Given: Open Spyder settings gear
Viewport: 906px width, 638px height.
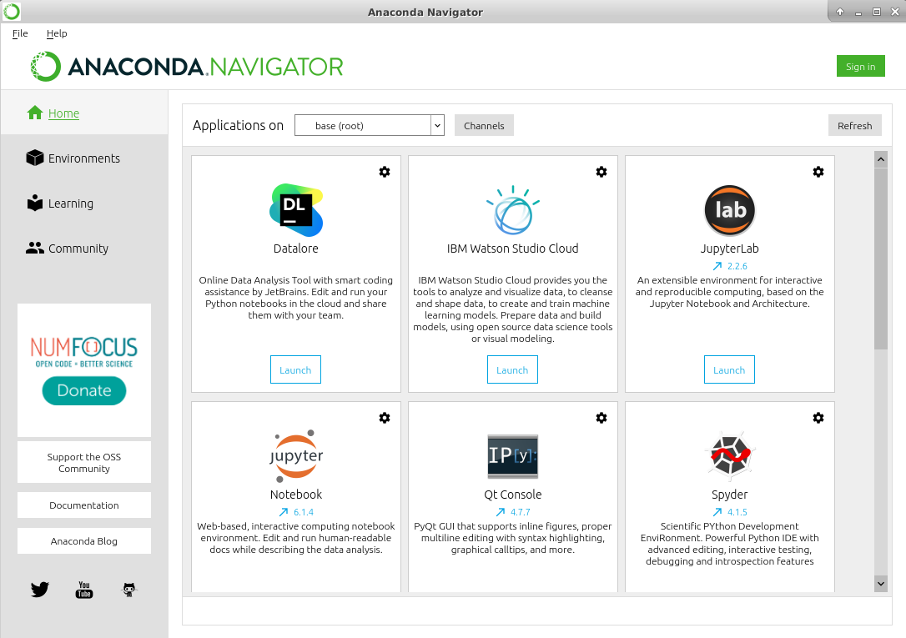Looking at the screenshot, I should point(818,418).
